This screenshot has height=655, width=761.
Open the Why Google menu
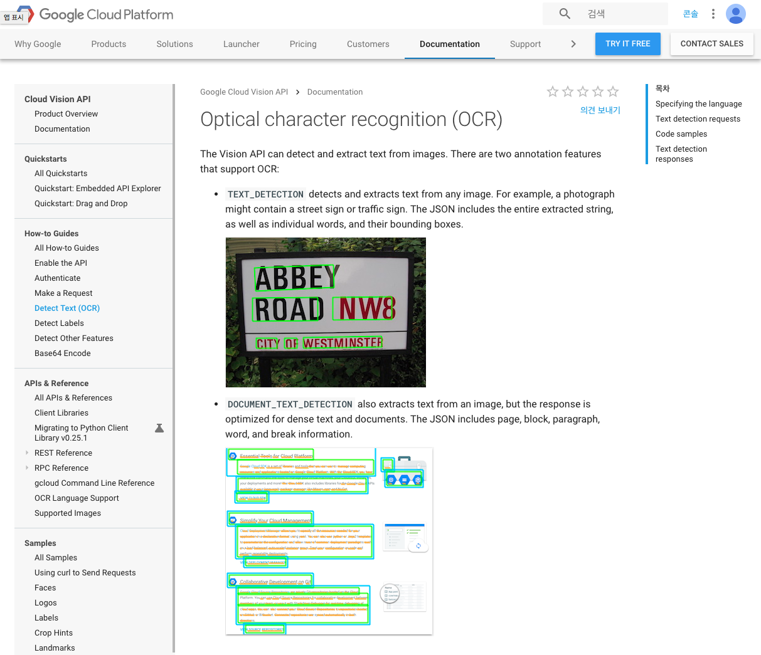[38, 44]
